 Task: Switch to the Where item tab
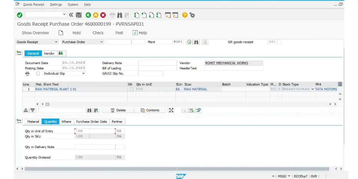tap(66, 121)
